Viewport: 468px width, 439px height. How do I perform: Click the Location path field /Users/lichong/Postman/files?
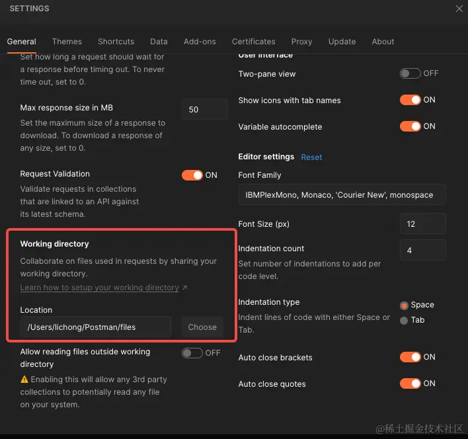[95, 327]
